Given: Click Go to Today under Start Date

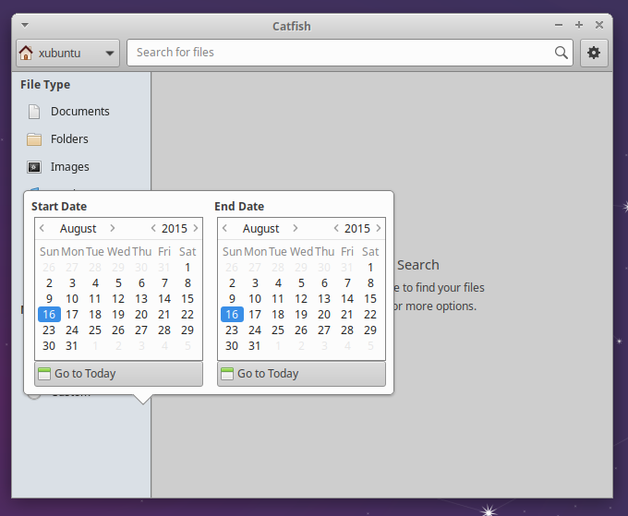Looking at the screenshot, I should point(118,374).
